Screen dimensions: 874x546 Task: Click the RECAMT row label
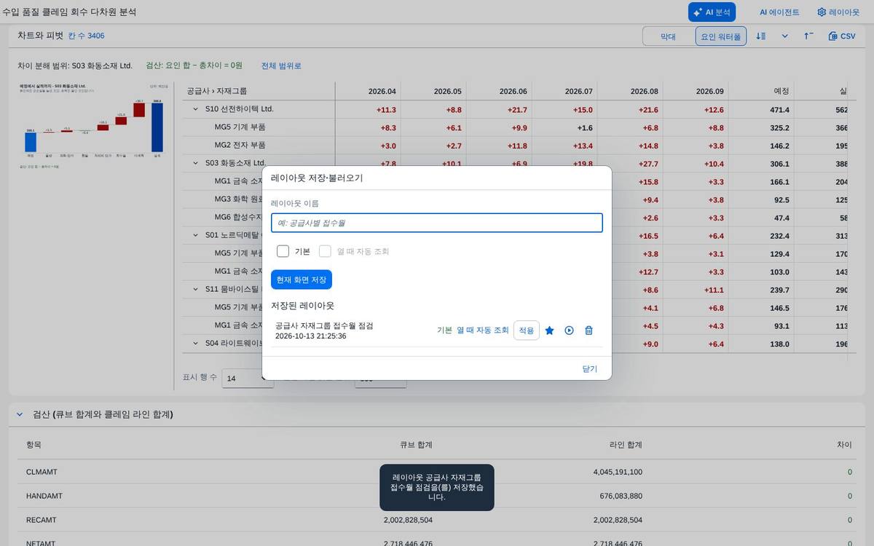pyautogui.click(x=42, y=520)
